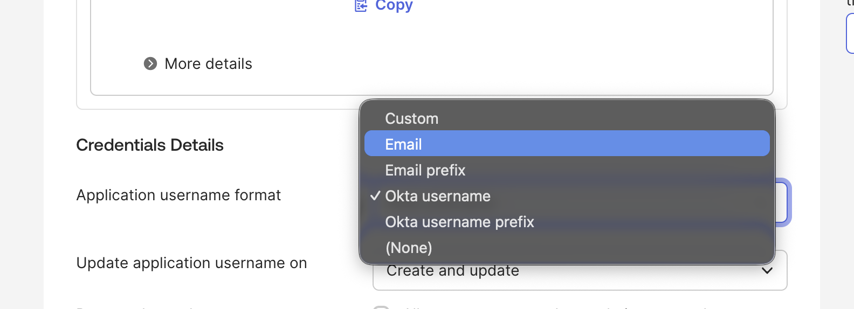Click the More details label
This screenshot has width=854, height=309.
tap(208, 64)
